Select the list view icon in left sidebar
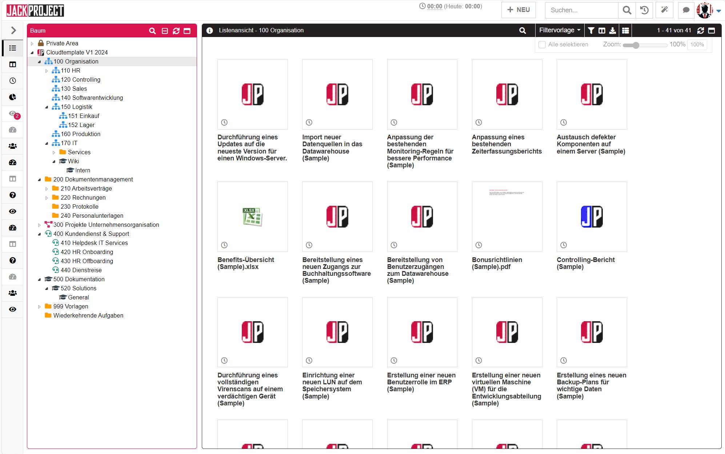Image resolution: width=725 pixels, height=454 pixels. 13,48
